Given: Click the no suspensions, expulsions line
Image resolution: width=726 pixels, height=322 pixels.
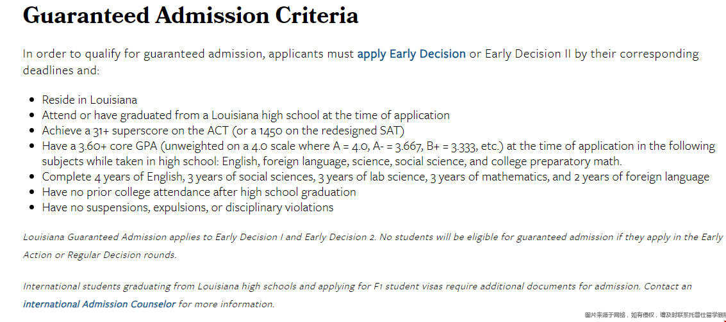Looking at the screenshot, I should 188,207.
